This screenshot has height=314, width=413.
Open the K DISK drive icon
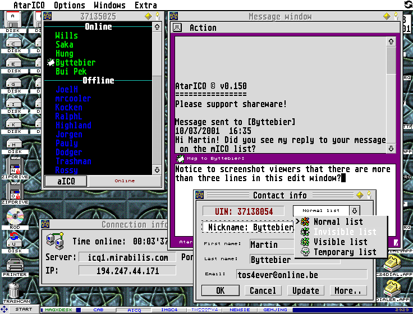coord(14,126)
